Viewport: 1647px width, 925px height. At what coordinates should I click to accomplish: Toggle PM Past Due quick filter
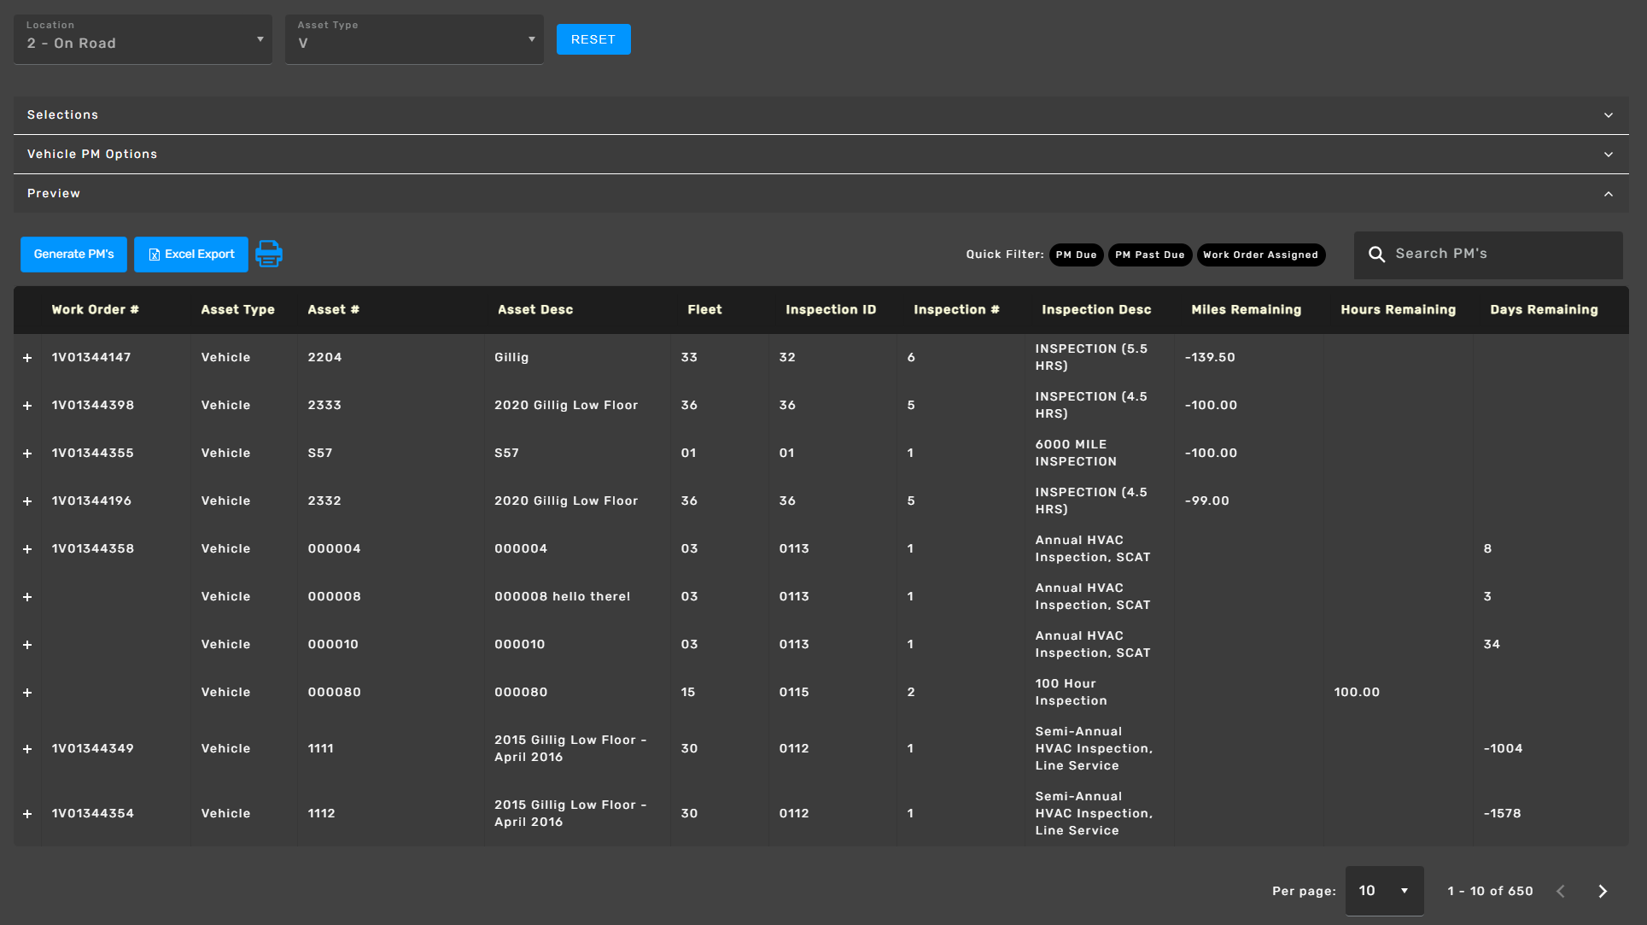click(1149, 255)
